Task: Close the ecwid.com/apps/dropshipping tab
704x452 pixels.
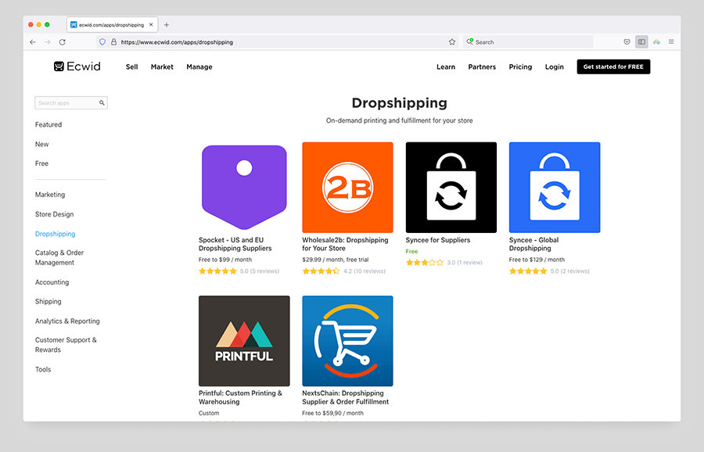Action: [x=151, y=25]
